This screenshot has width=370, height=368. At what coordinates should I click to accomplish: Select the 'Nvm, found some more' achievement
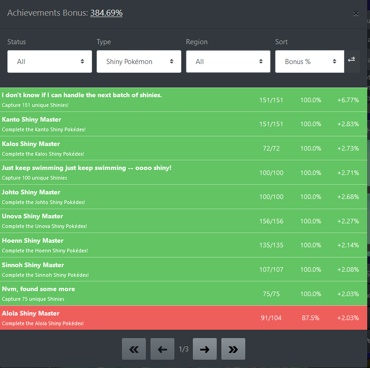click(38, 289)
